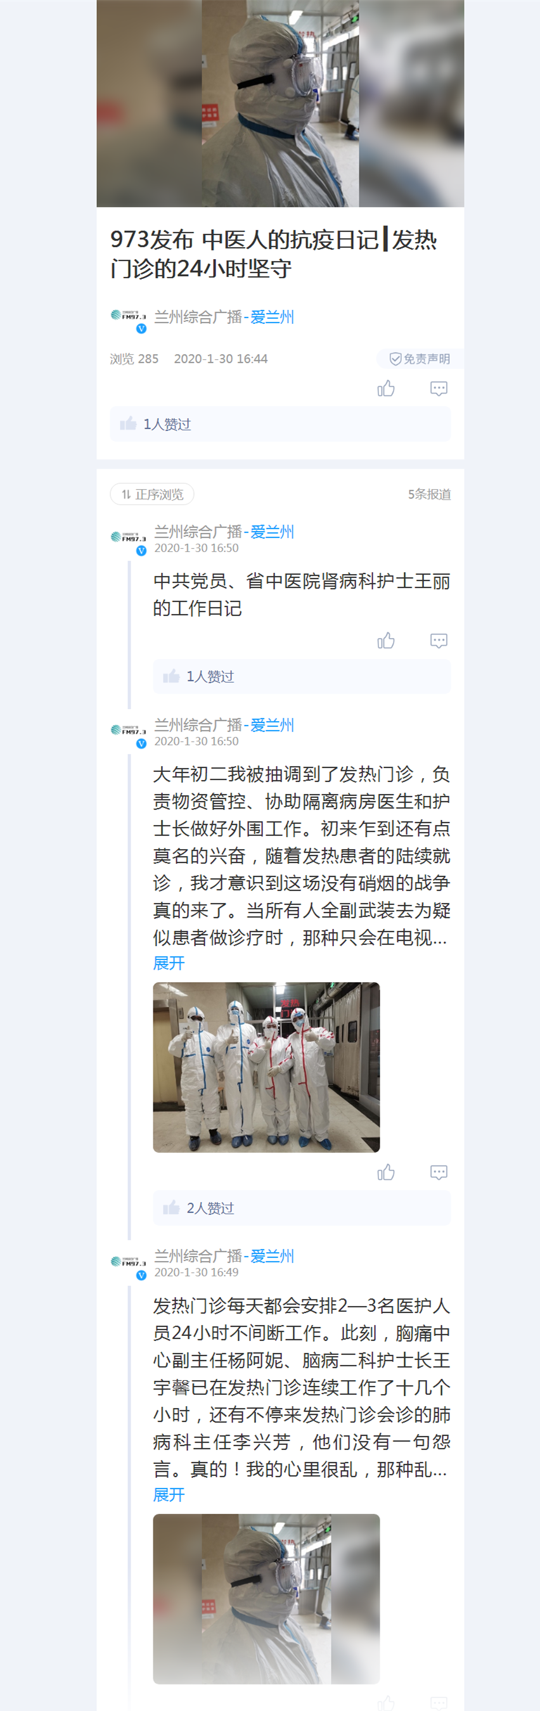Open the top banner photo of medic

tap(280, 103)
